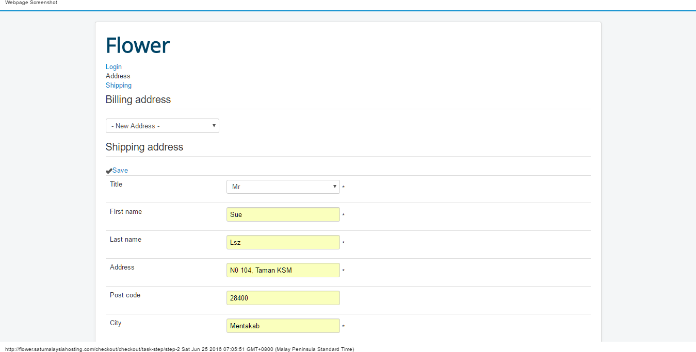Click the Save link

[x=120, y=171]
